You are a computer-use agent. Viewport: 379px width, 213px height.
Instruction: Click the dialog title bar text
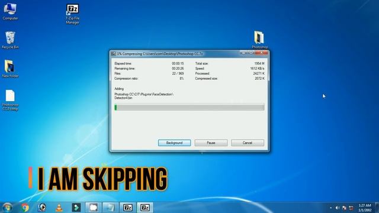[x=160, y=54]
